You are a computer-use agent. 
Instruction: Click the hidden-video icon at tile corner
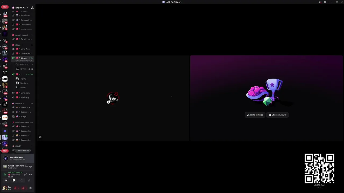click(40, 137)
